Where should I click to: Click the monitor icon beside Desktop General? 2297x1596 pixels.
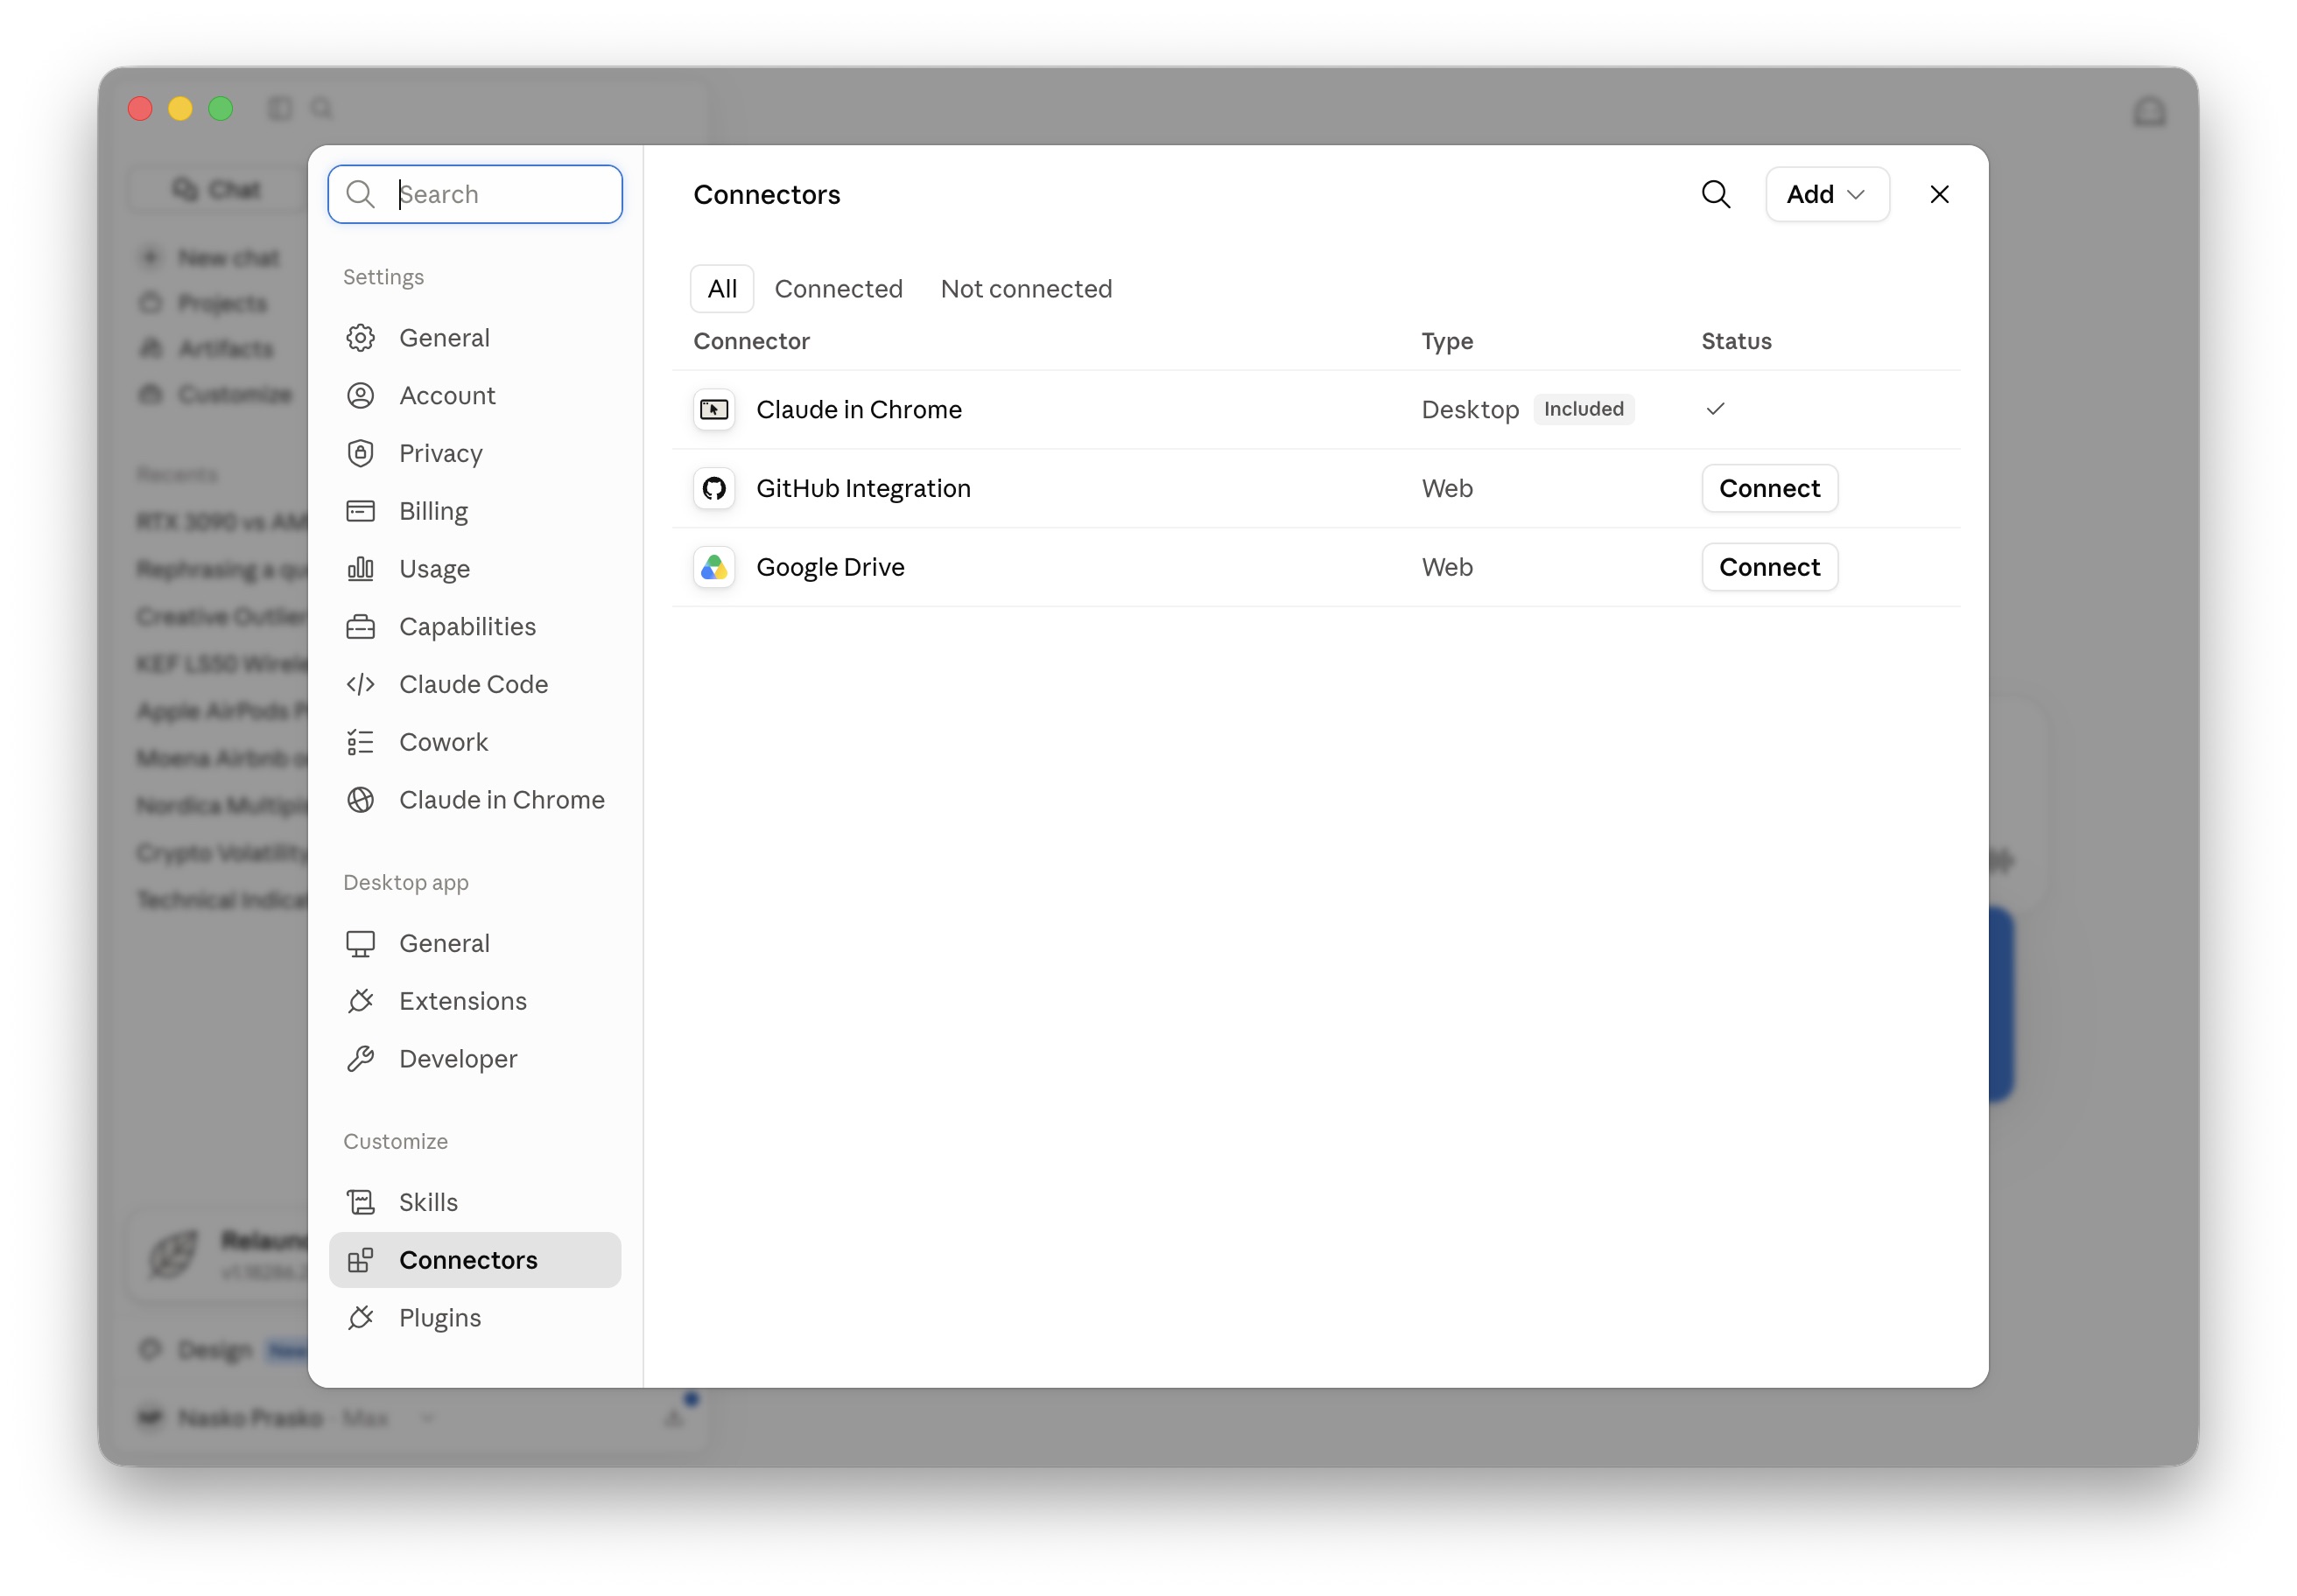click(x=362, y=944)
